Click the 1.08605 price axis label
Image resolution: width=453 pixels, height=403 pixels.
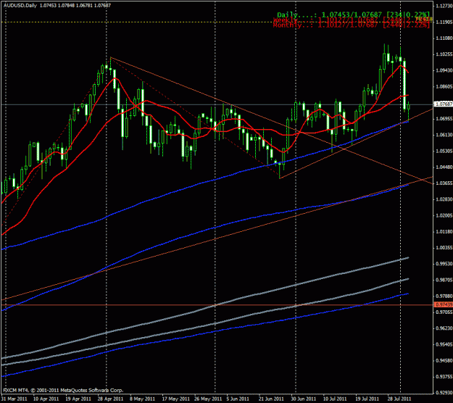tap(444, 87)
